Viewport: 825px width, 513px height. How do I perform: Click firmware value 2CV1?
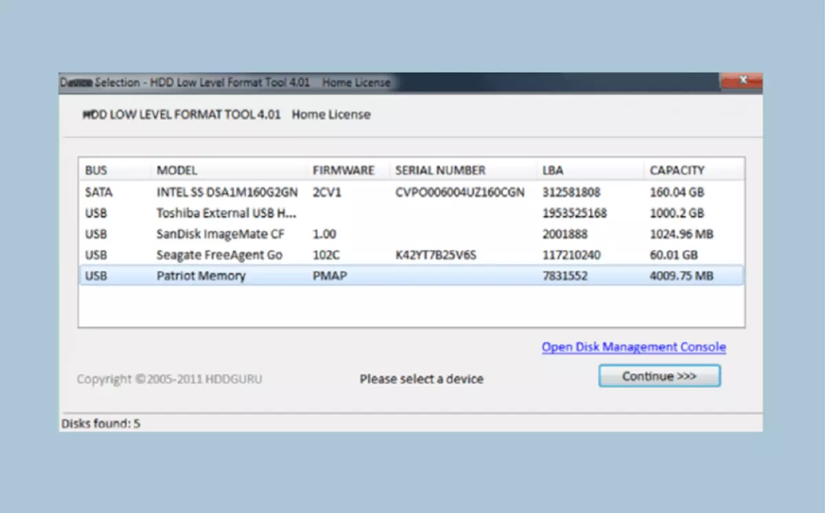click(327, 193)
